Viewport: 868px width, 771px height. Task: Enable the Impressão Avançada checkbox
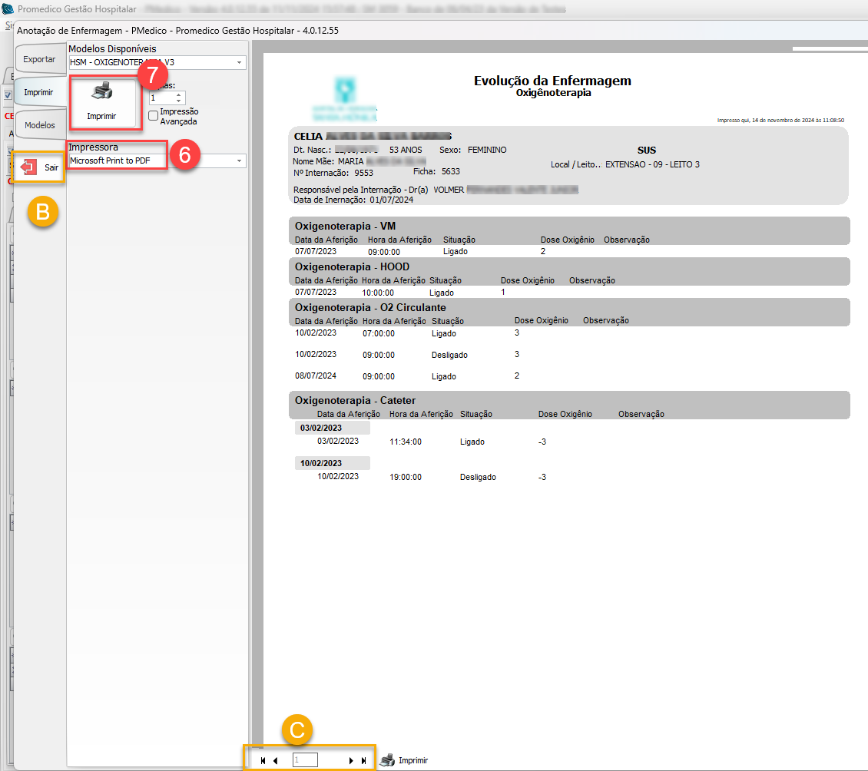(154, 116)
